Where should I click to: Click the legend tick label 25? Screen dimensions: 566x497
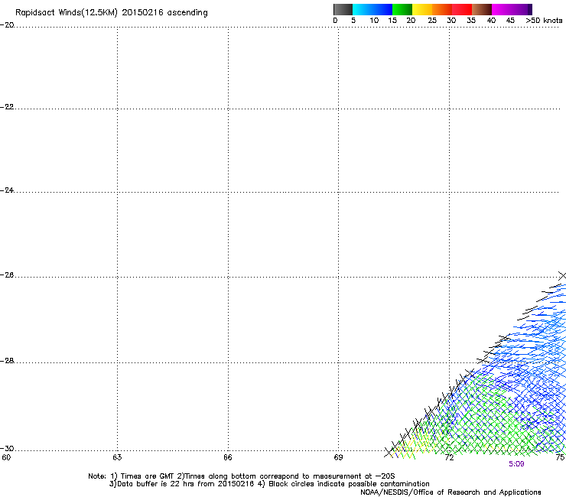coord(432,21)
